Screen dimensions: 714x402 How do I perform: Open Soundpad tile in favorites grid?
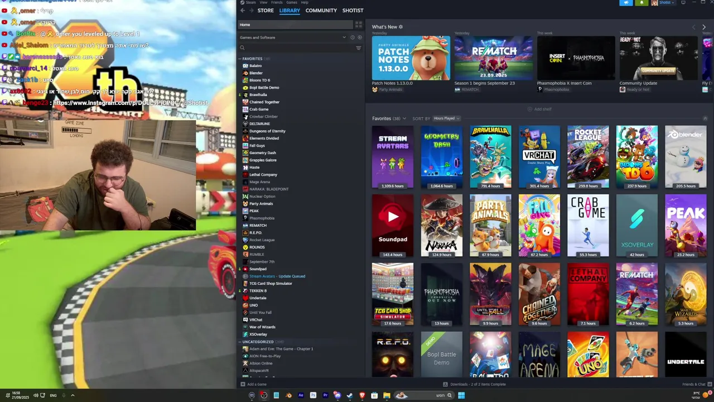(x=393, y=226)
